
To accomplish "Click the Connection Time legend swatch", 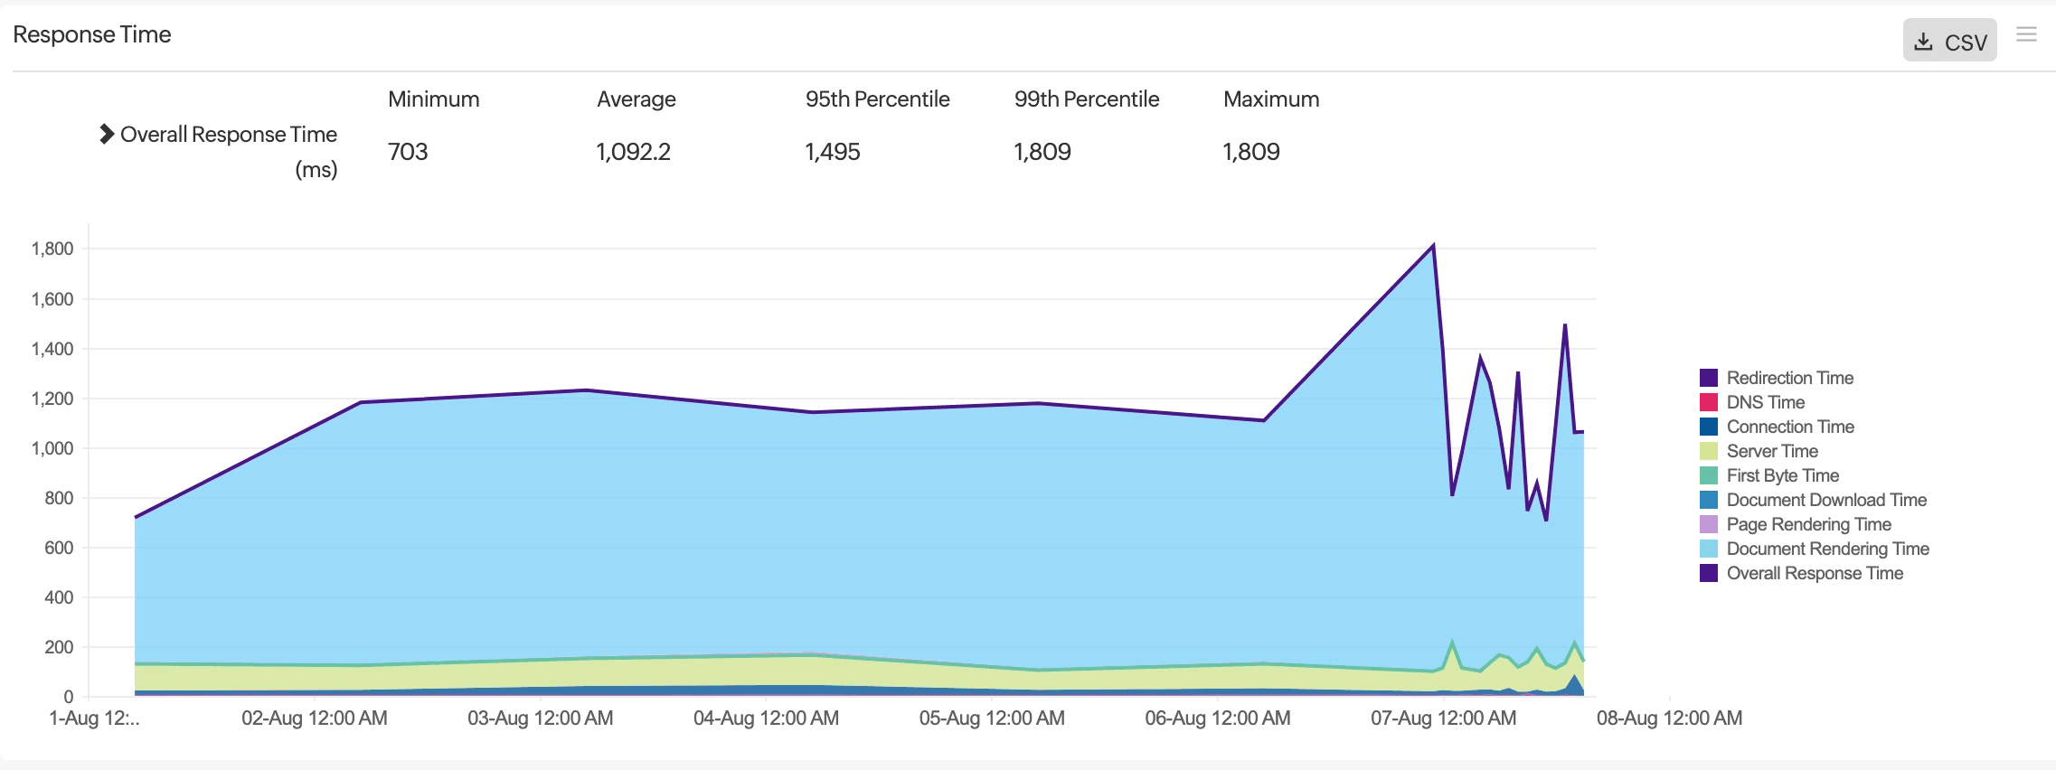I will pos(1708,427).
